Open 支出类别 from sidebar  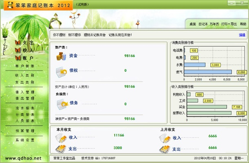[24, 82]
